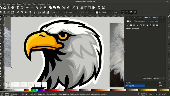
Task: Select Pattern fill type
Action: coord(144,25)
